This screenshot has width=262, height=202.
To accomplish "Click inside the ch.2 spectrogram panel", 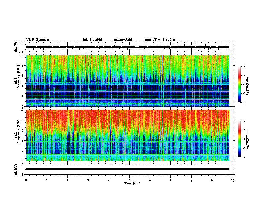I will click(128, 135).
